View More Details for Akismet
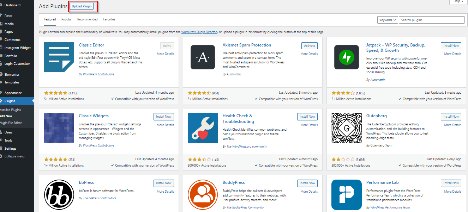The width and height of the screenshot is (468, 212). 309,54
